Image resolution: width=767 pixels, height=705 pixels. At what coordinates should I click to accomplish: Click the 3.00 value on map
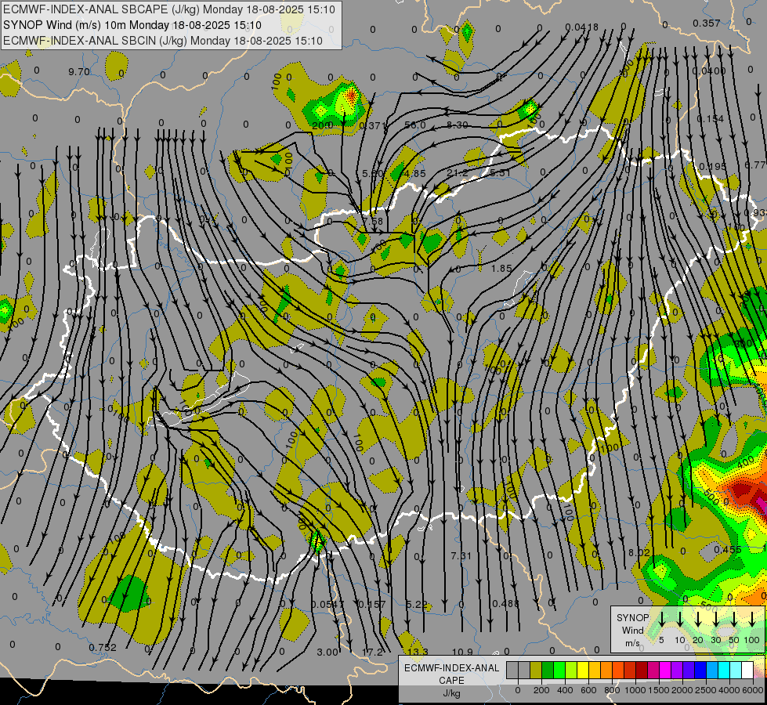327,653
